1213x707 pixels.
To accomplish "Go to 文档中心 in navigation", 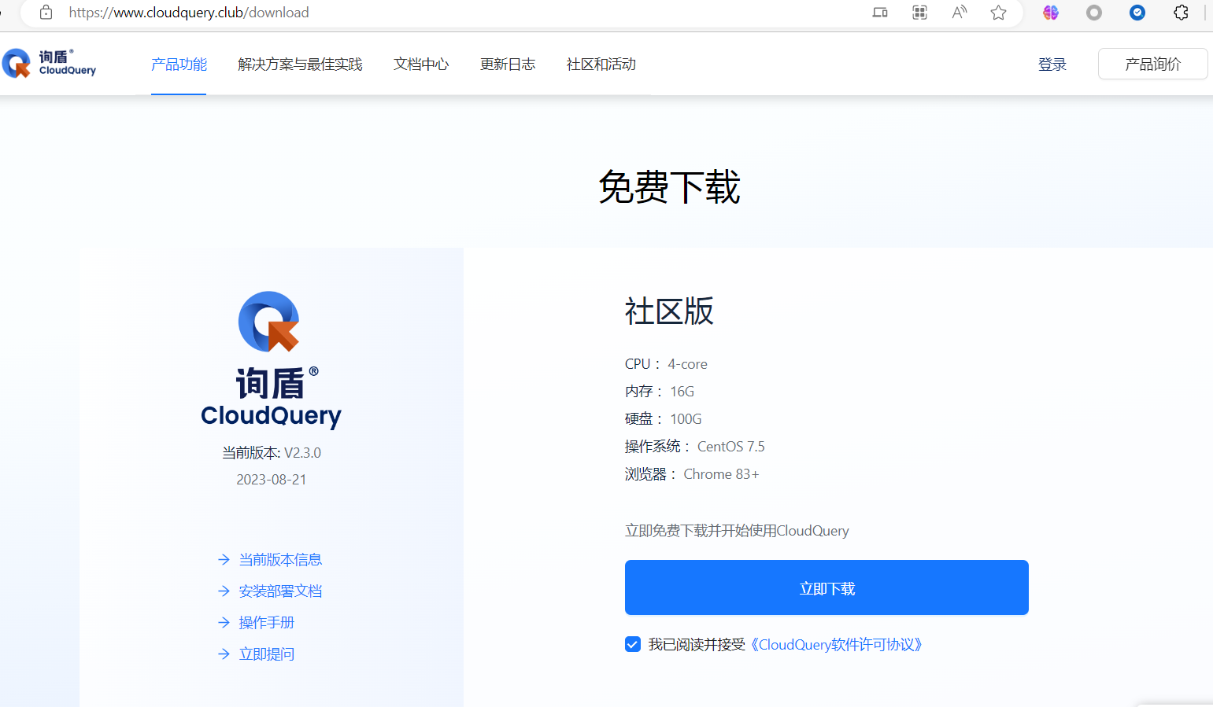I will pyautogui.click(x=421, y=64).
